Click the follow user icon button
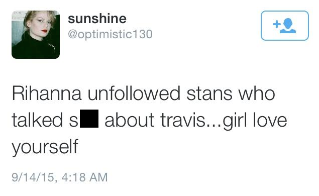Screen dimensions: 319x196 click(x=285, y=26)
